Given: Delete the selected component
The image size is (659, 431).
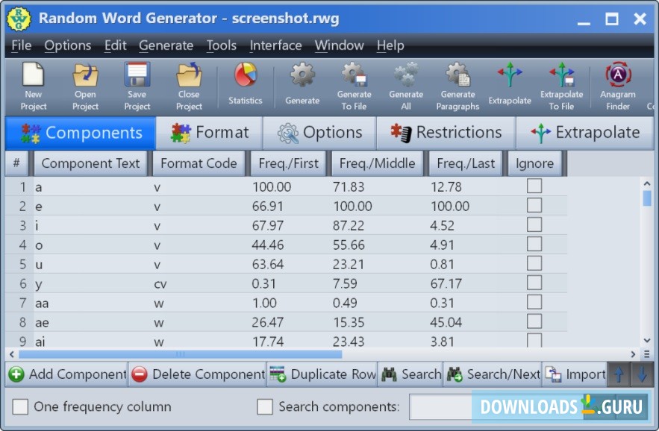Looking at the screenshot, I should pos(196,374).
